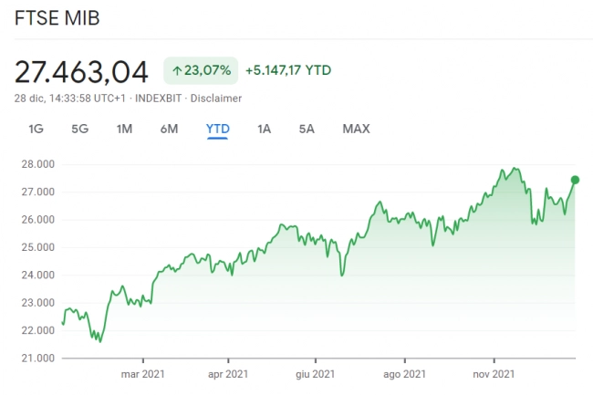Open the 6M time range
The width and height of the screenshot is (593, 395).
[x=169, y=129]
